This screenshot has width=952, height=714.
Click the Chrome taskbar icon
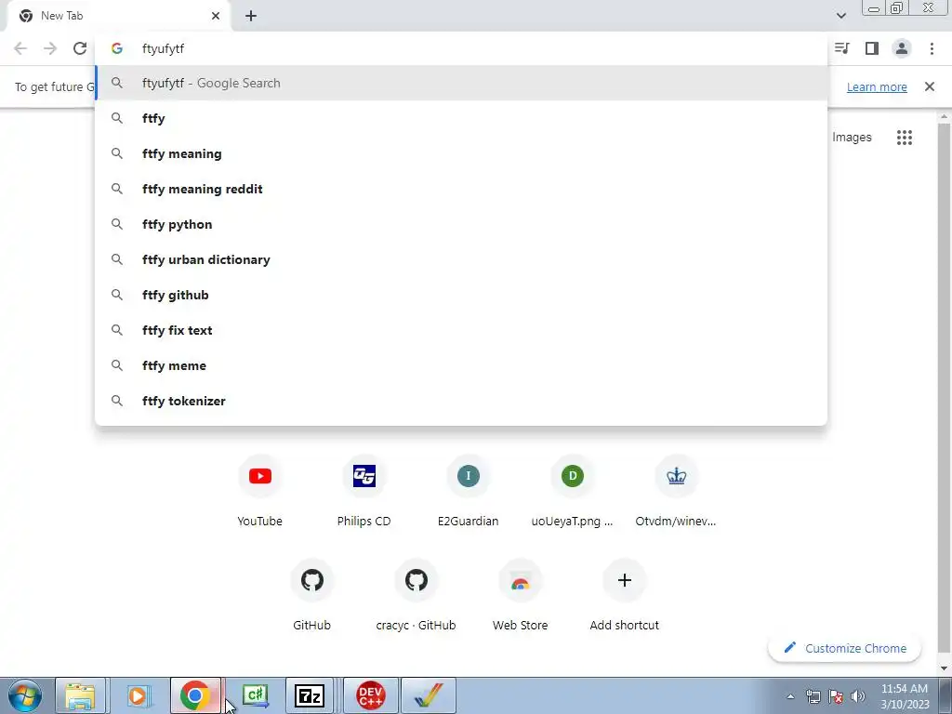click(195, 695)
